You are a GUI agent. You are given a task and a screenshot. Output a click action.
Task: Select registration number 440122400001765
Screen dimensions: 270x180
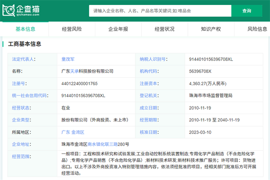click(x=79, y=83)
